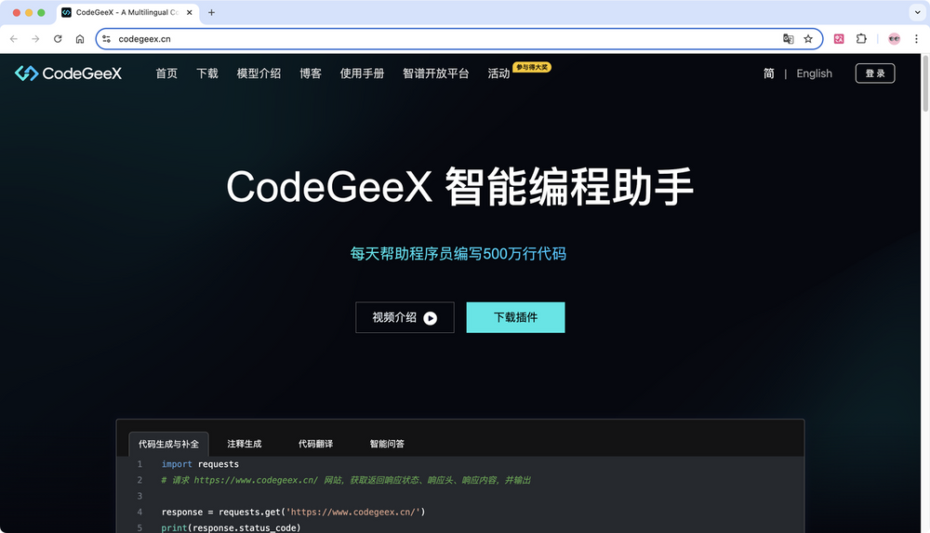Switch language to 简 Chinese
Screen dimensions: 930x533
pyautogui.click(x=769, y=73)
